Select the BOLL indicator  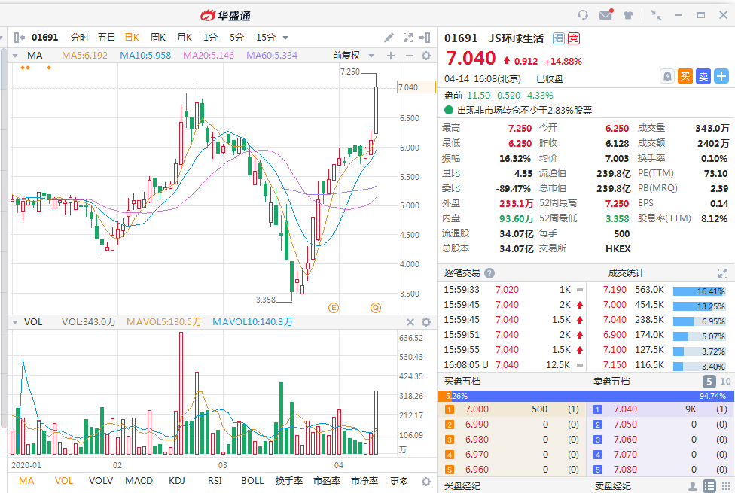(x=252, y=481)
